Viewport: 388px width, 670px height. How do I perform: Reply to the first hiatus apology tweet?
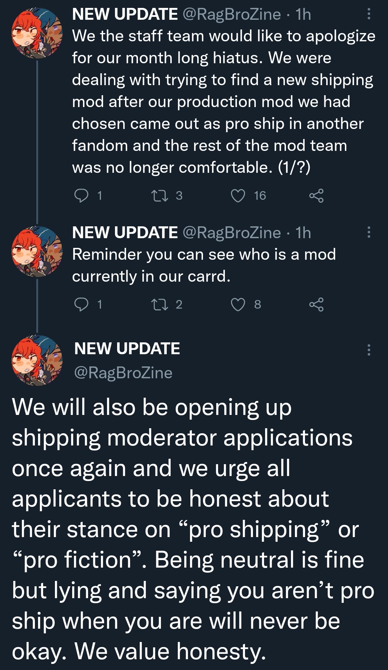pos(81,196)
